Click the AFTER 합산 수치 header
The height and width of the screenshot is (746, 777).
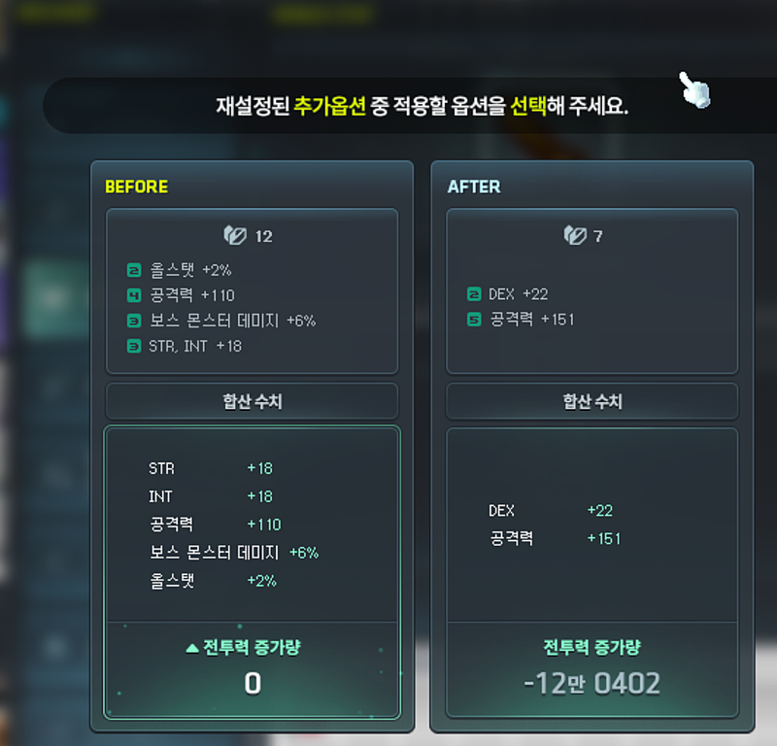click(x=592, y=401)
